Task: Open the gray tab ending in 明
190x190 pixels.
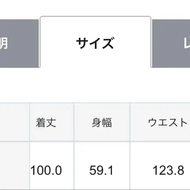Action: point(19,43)
